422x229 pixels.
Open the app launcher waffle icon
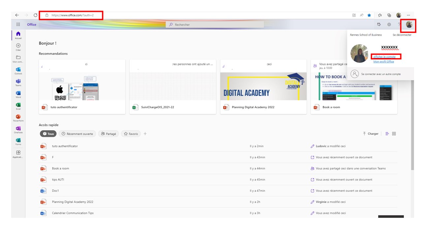pyautogui.click(x=18, y=24)
